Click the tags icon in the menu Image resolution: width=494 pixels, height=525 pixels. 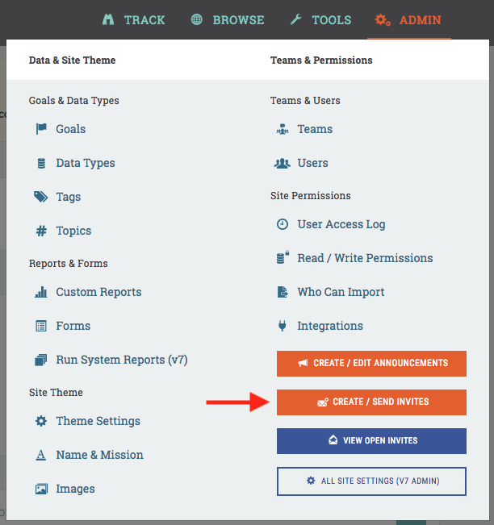[x=41, y=197]
